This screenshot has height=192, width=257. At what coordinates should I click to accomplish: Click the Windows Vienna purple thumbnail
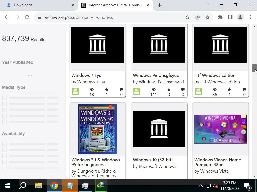coord(220,129)
